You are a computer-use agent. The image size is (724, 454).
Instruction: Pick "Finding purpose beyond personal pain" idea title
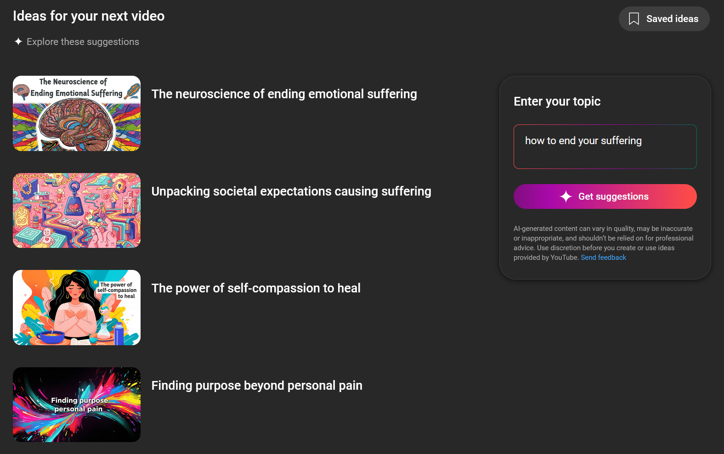[x=257, y=386]
